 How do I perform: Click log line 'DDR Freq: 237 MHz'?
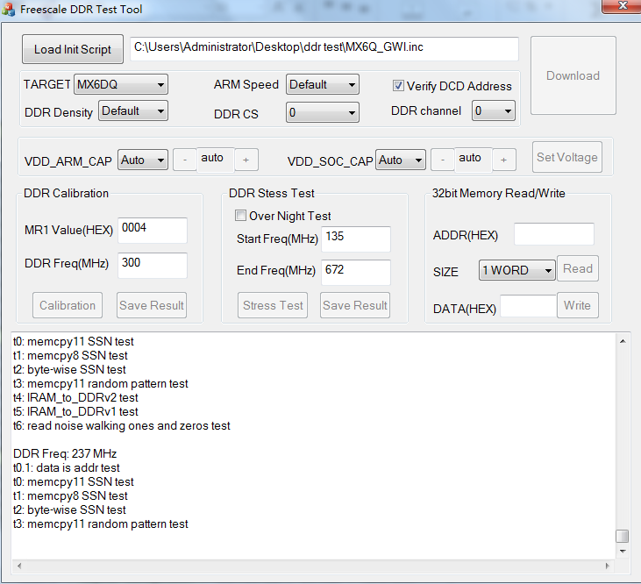65,453
